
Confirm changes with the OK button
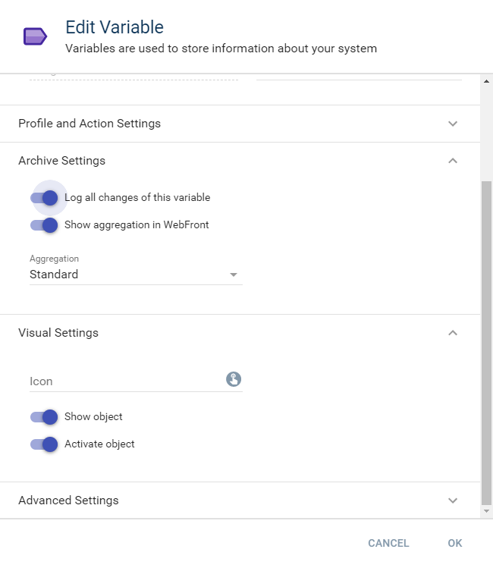pos(454,543)
